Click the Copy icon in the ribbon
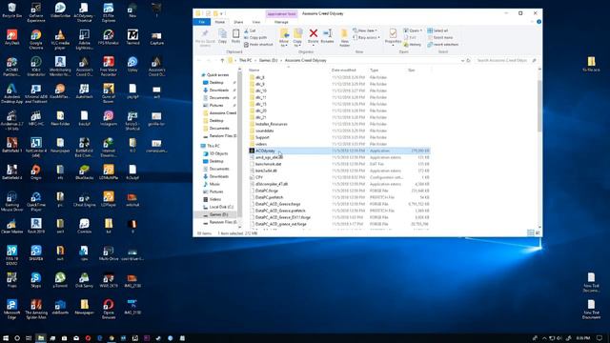This screenshot has height=343, width=610. tap(222, 36)
